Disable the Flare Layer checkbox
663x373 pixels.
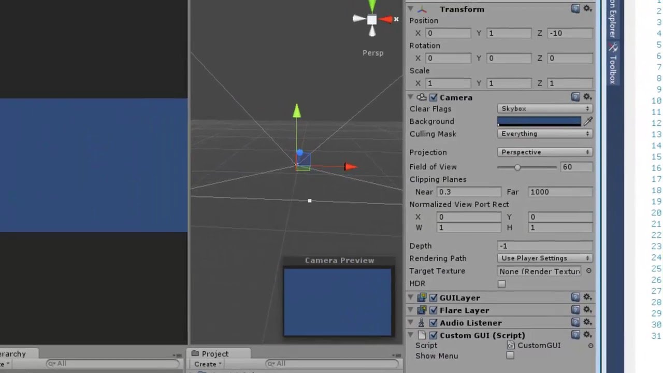click(x=434, y=310)
